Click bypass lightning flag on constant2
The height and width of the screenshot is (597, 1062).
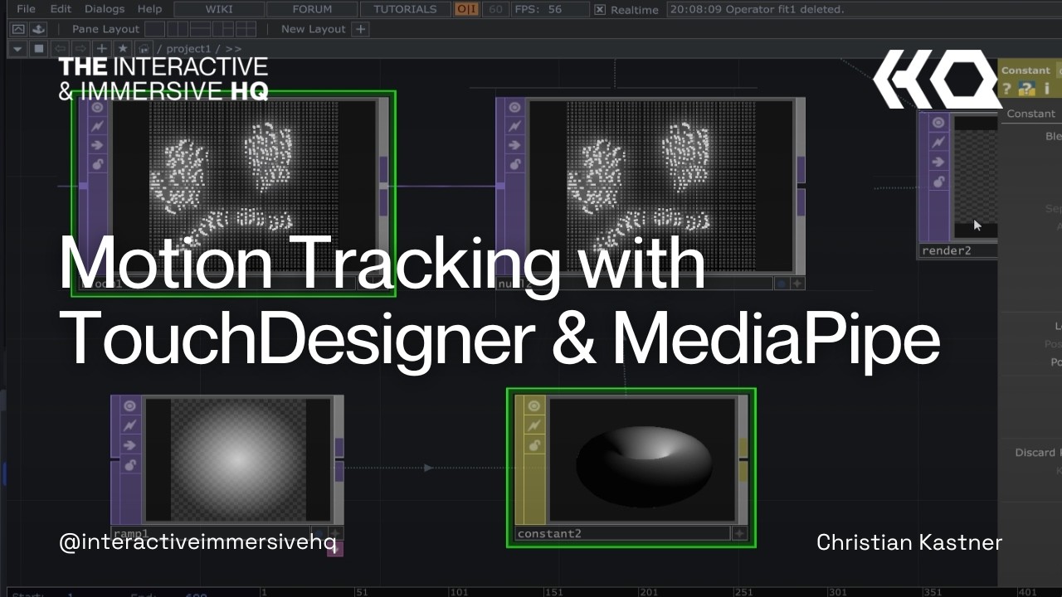pyautogui.click(x=533, y=425)
